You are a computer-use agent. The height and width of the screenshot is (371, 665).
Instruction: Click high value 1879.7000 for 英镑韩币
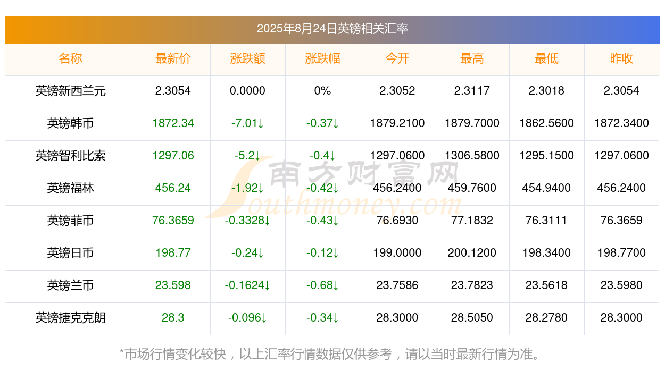coord(472,123)
